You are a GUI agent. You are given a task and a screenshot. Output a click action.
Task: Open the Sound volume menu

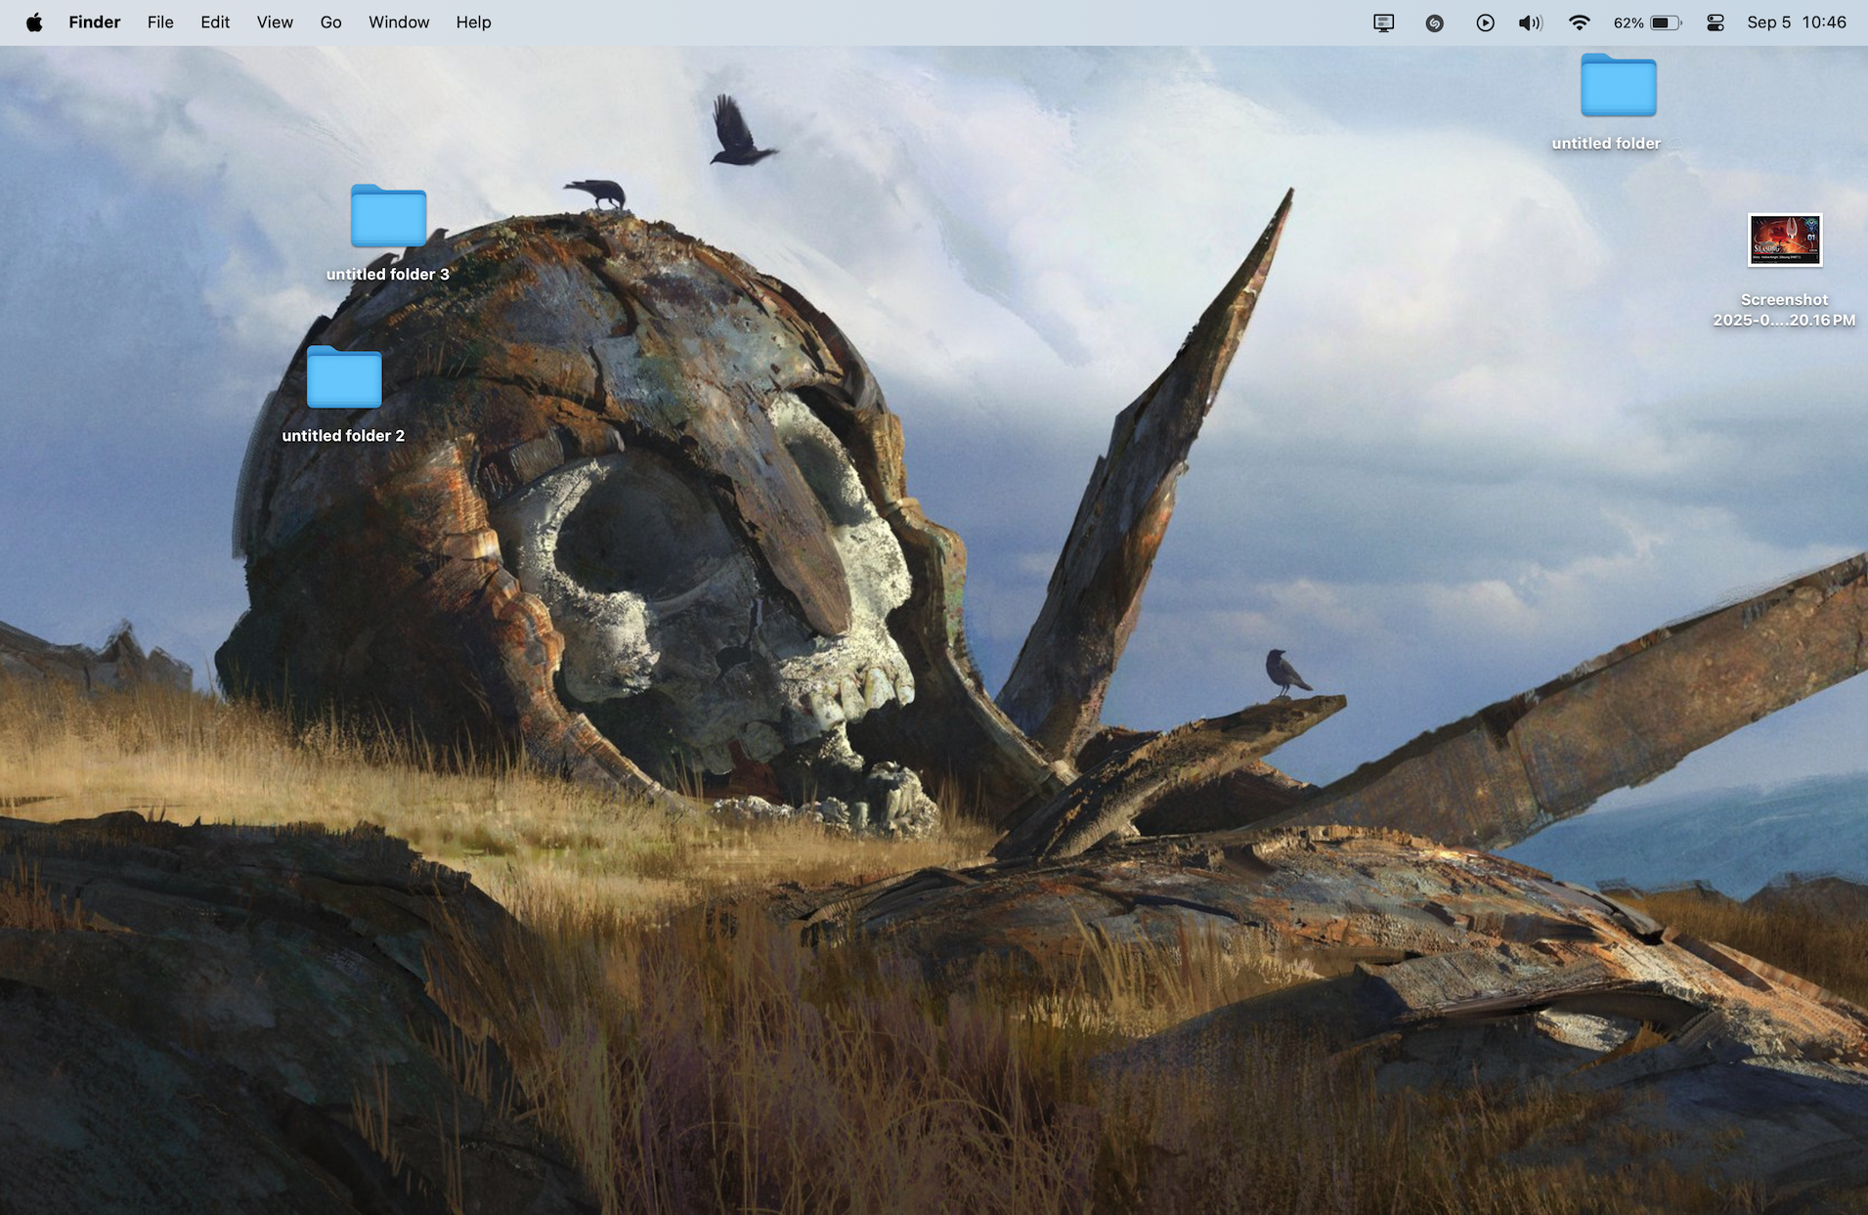(x=1530, y=22)
